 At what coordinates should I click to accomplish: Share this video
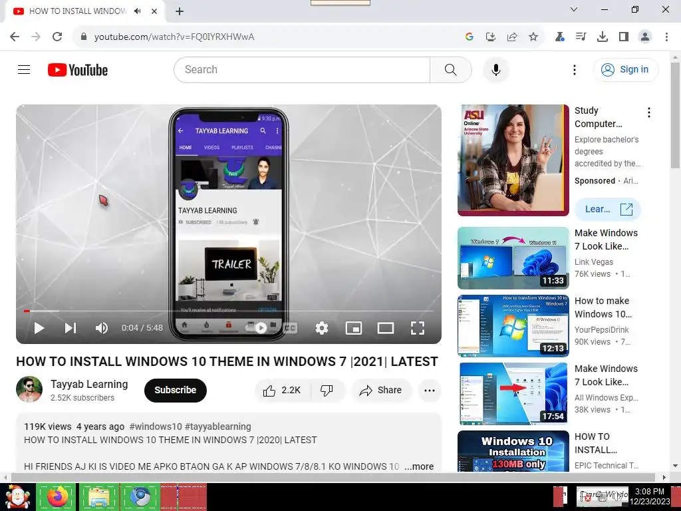pos(381,390)
